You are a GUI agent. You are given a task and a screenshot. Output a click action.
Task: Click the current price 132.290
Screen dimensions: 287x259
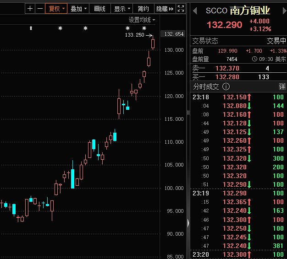(225, 25)
